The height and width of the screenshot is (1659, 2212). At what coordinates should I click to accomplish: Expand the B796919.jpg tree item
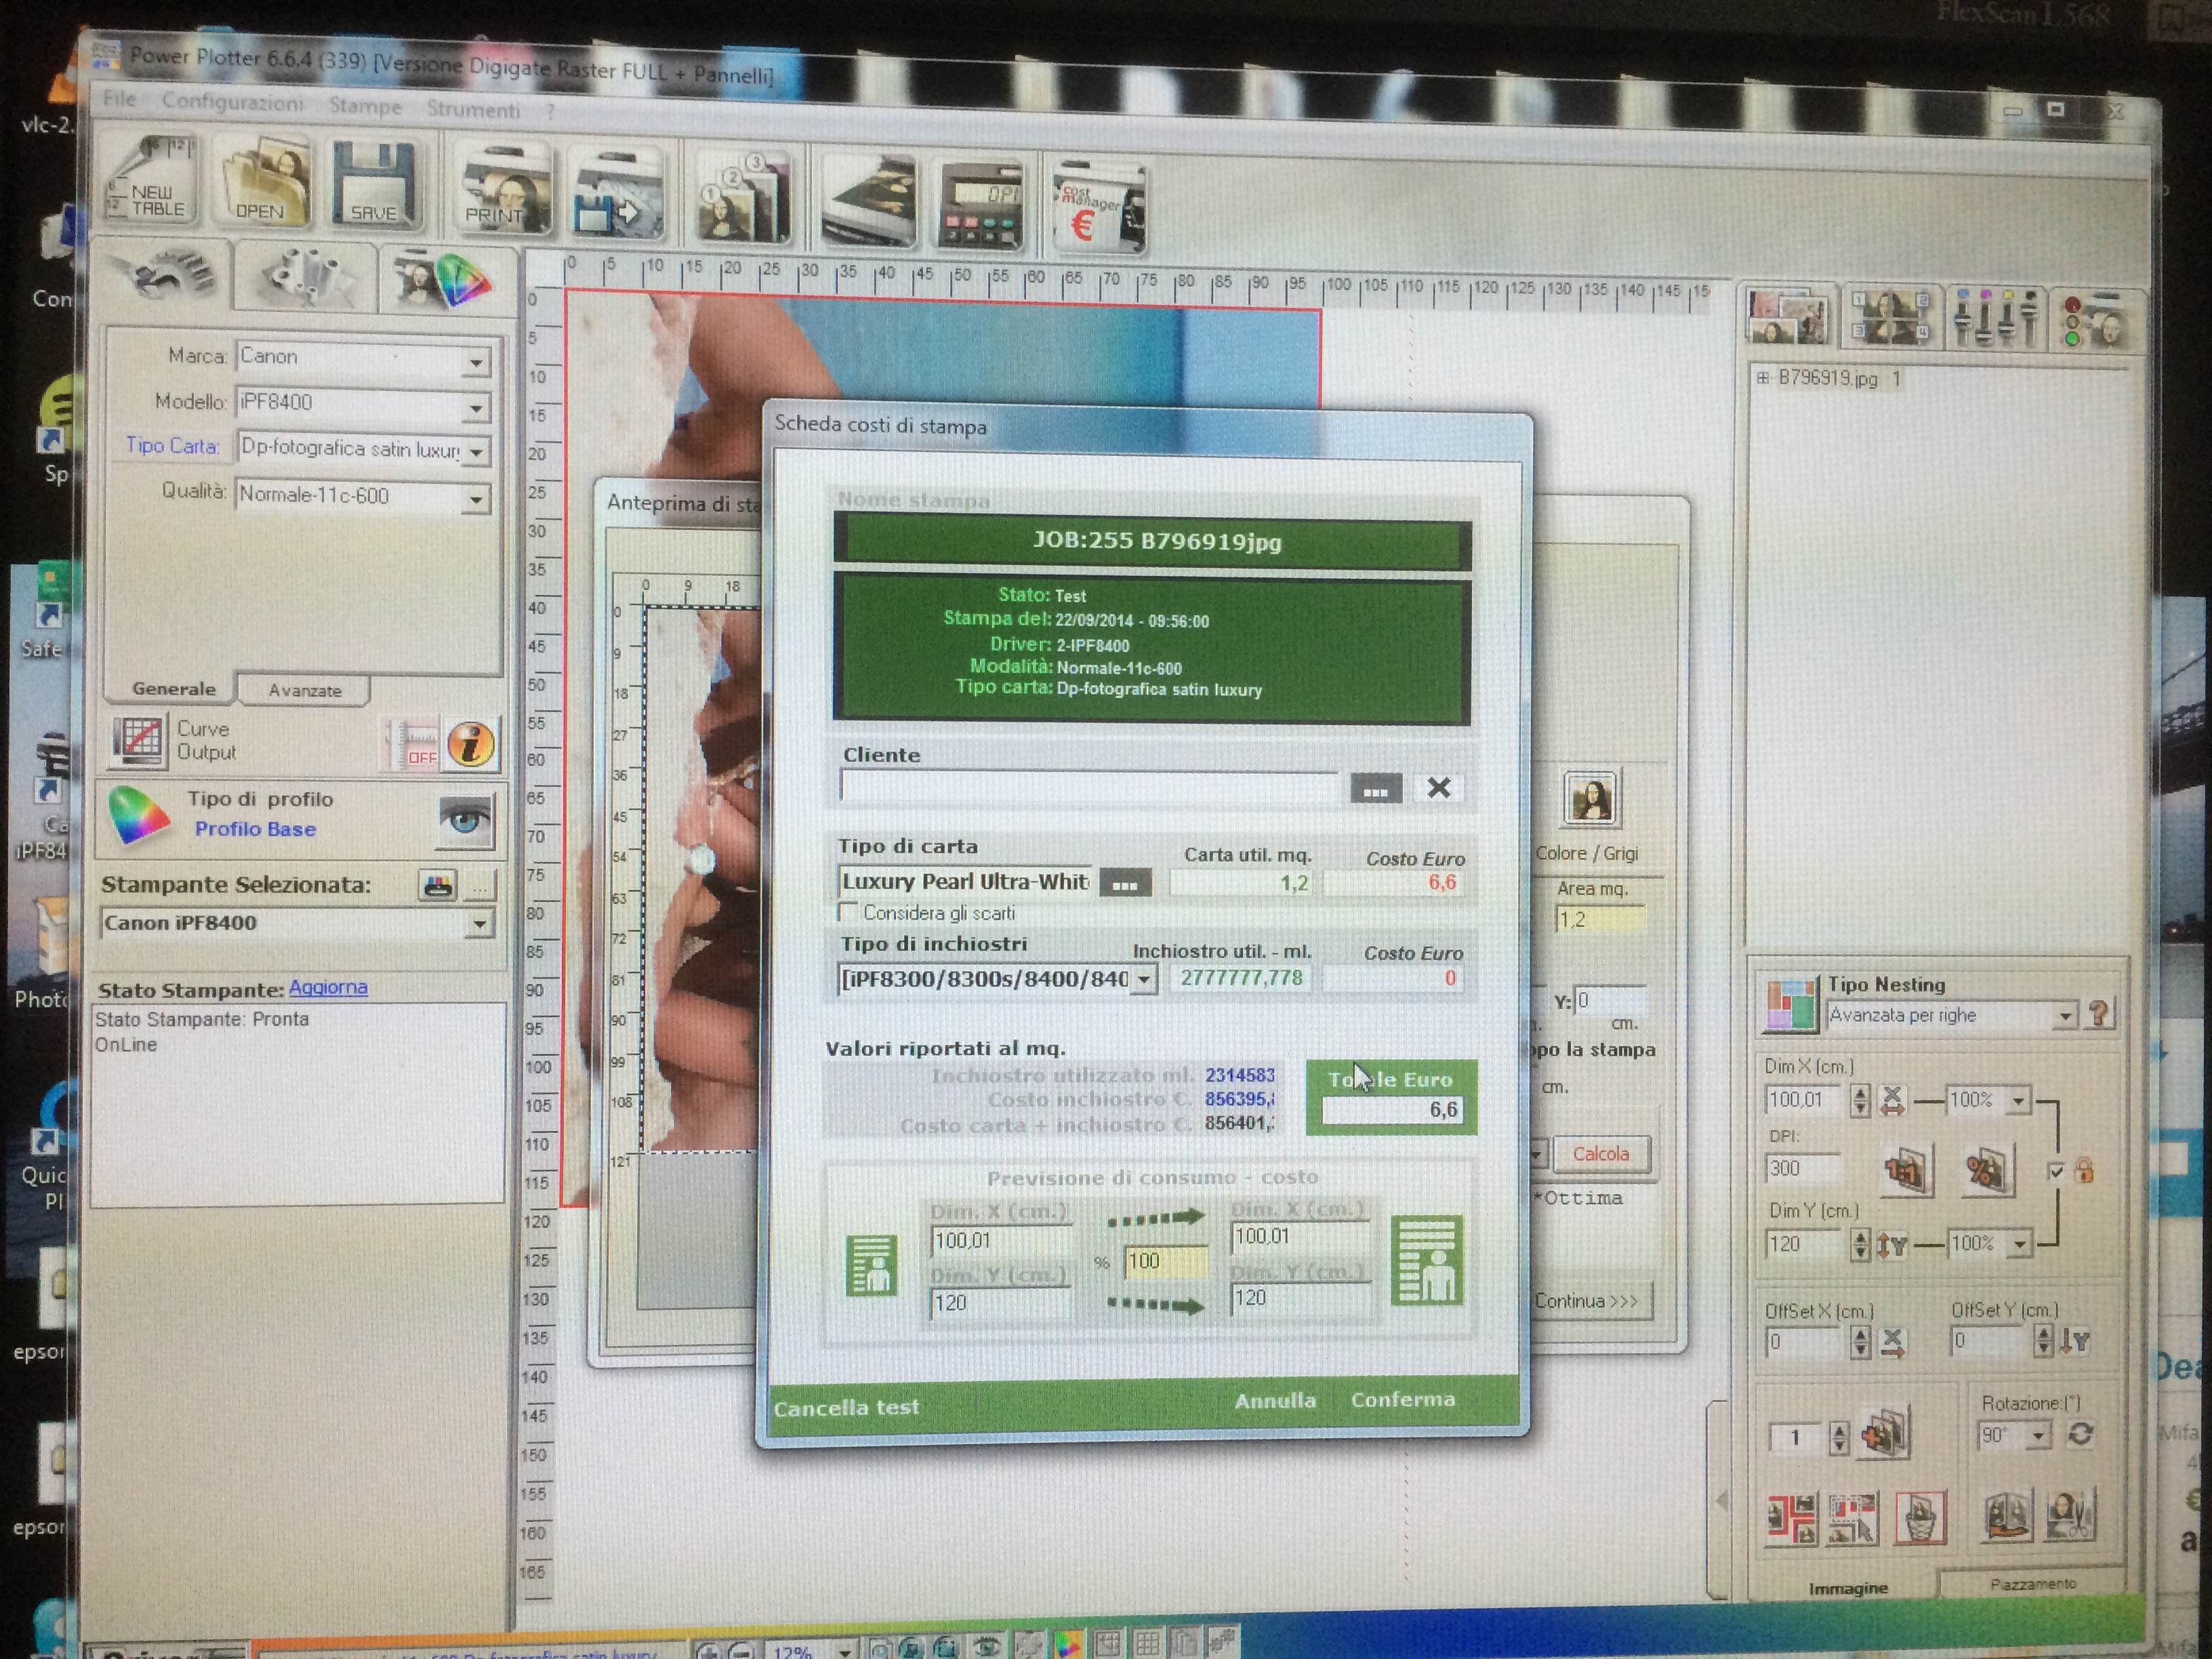click(x=1762, y=377)
